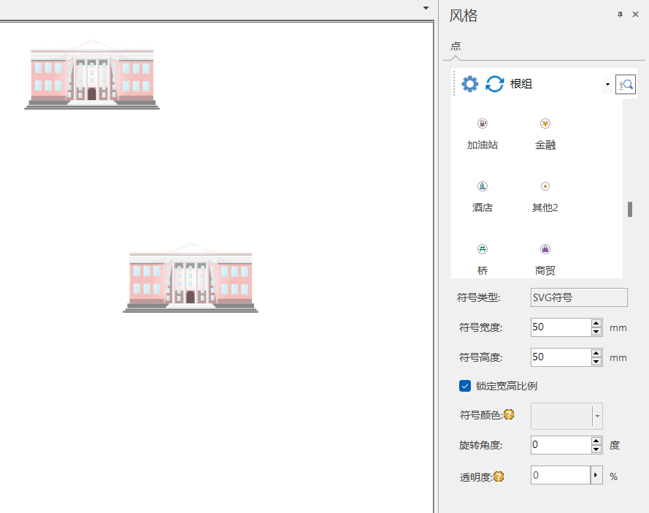Click the 符号颜色 color swatch
649x513 pixels.
[561, 416]
